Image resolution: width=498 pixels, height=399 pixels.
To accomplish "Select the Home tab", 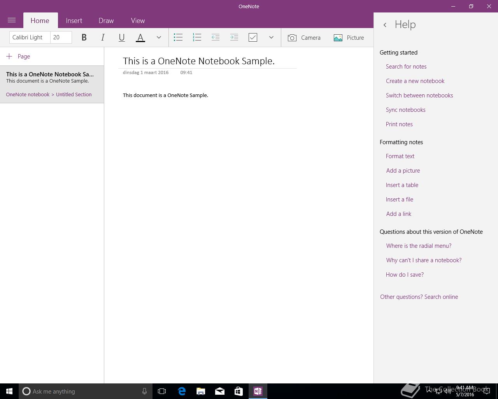I will point(40,21).
